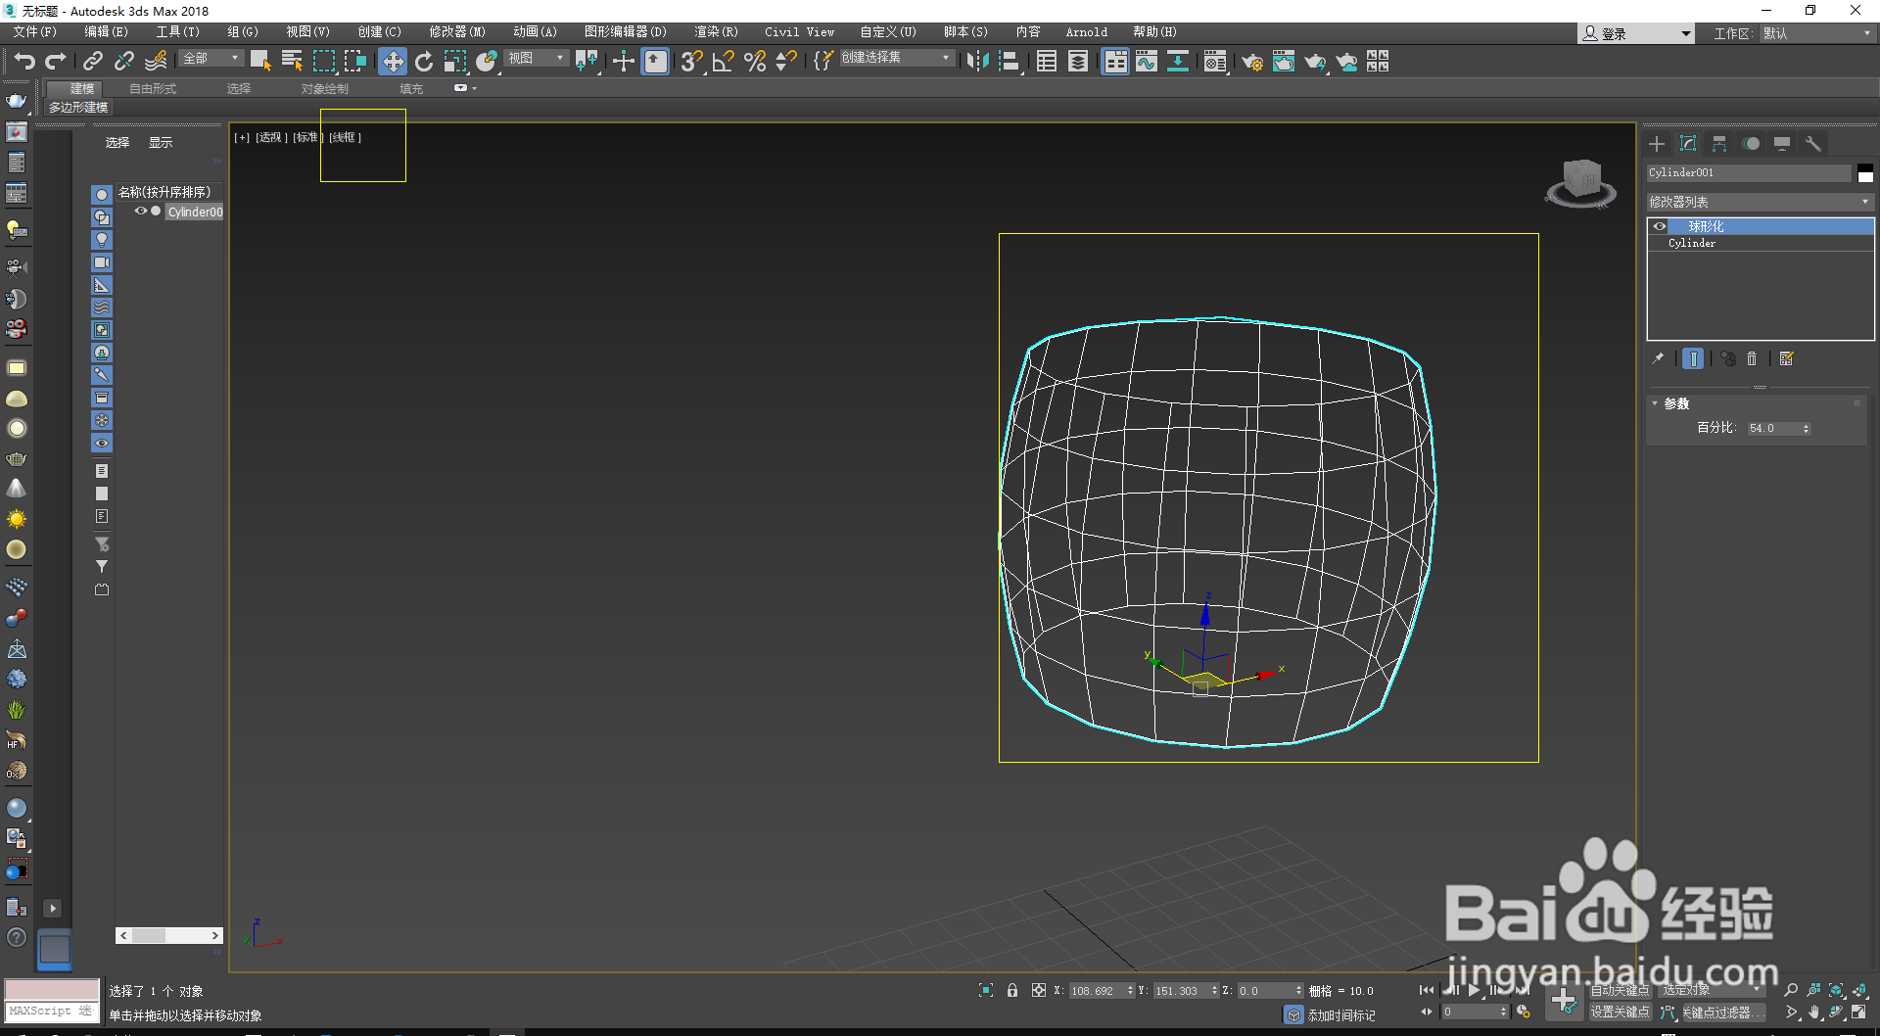Open the 渲染(R) menu
1880x1036 pixels.
pos(716,32)
